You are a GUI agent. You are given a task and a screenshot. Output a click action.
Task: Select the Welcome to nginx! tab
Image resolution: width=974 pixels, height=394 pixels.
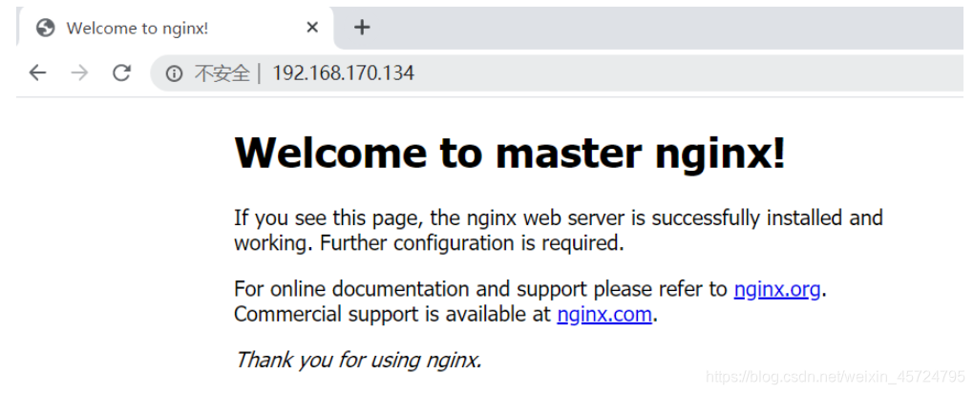(x=176, y=28)
